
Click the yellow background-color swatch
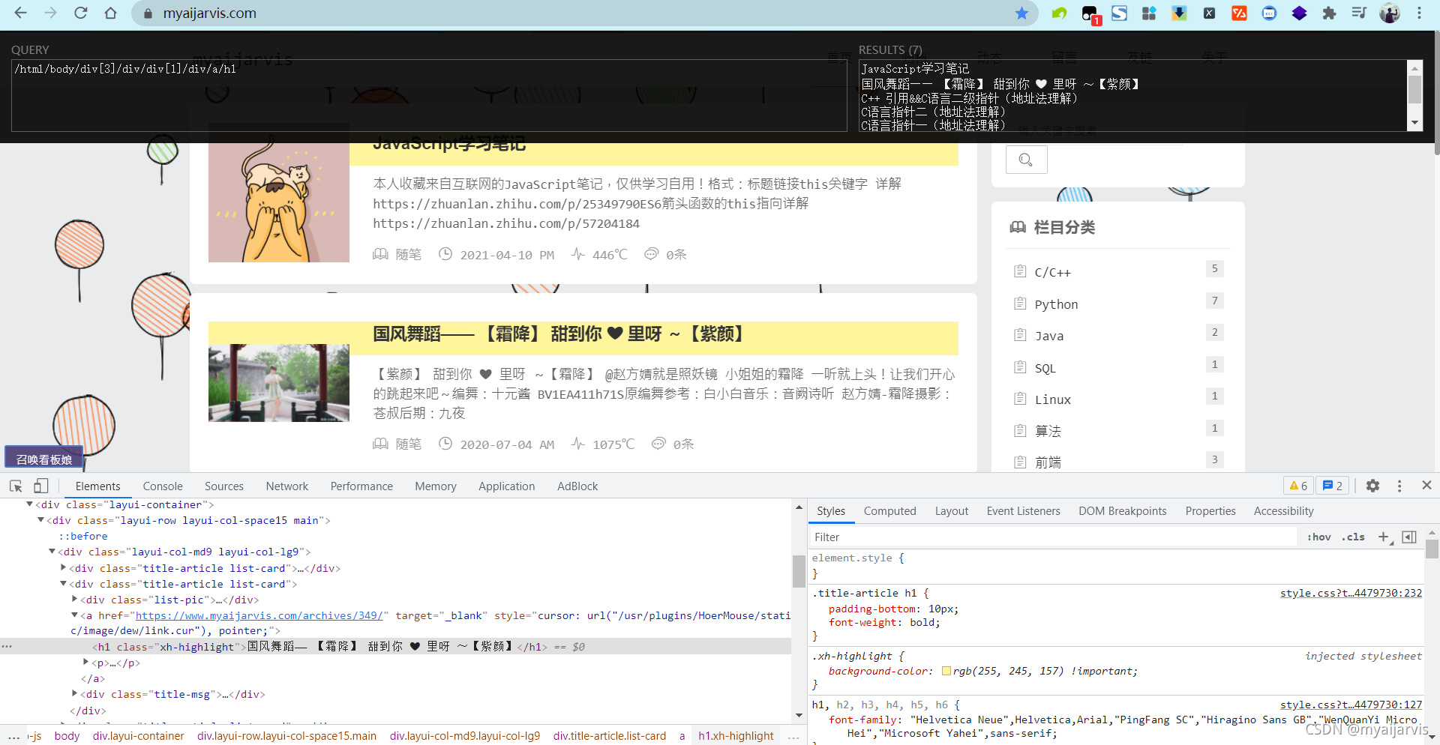click(946, 671)
